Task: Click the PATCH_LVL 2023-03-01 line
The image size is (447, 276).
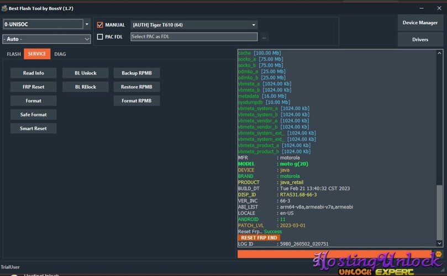Action: pyautogui.click(x=272, y=225)
